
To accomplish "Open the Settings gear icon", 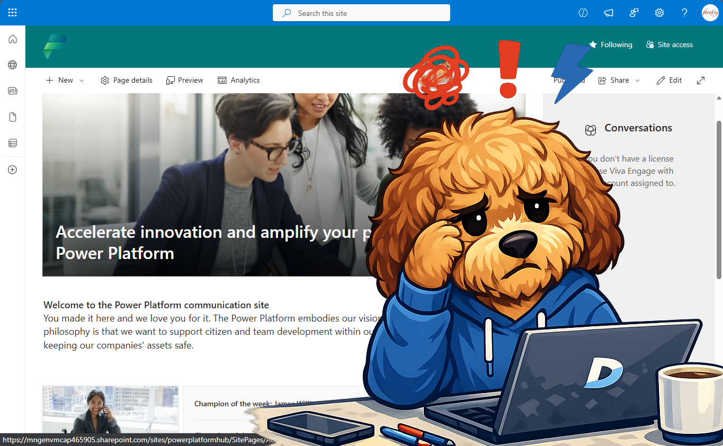I will click(x=659, y=13).
